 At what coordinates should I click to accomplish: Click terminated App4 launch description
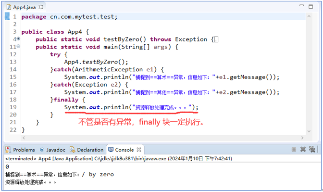click(119, 158)
